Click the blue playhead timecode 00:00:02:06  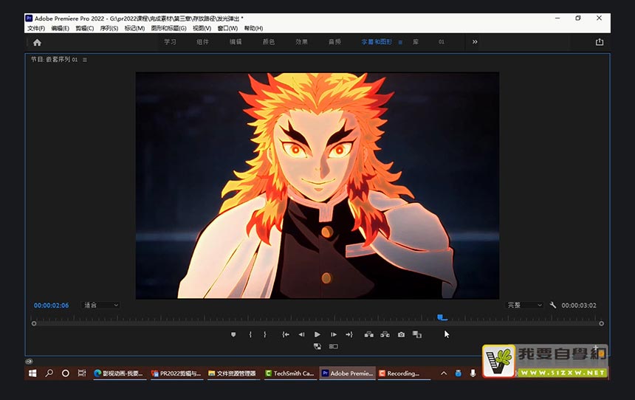[x=51, y=306]
